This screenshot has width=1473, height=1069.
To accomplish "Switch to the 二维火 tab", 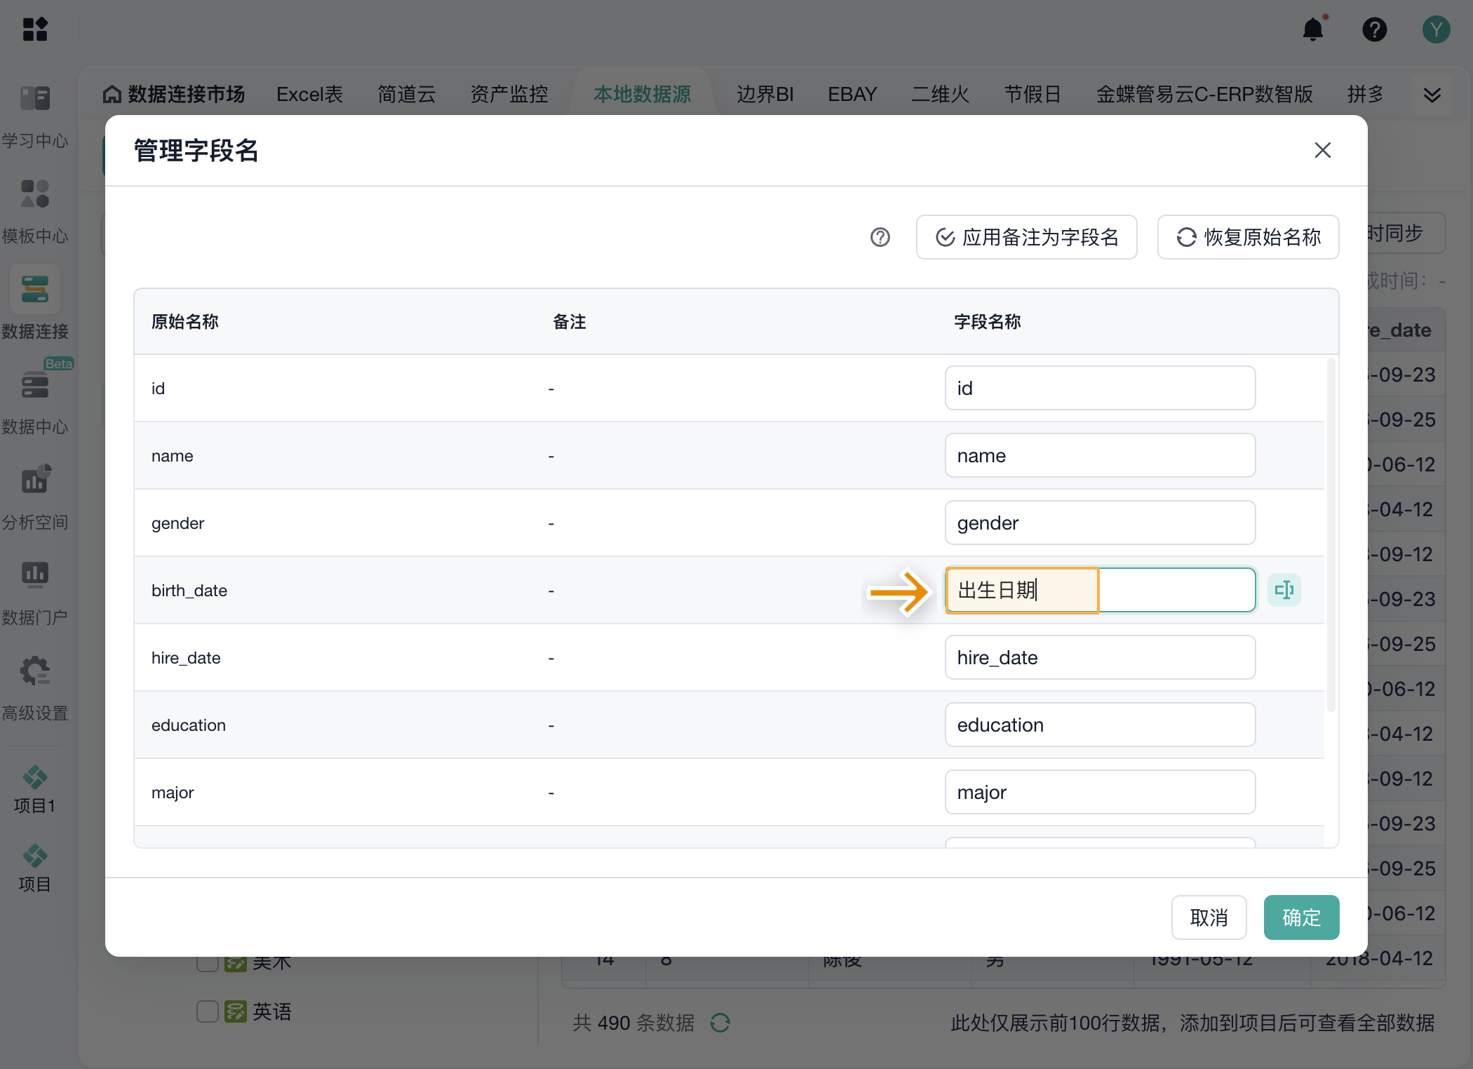I will coord(941,94).
